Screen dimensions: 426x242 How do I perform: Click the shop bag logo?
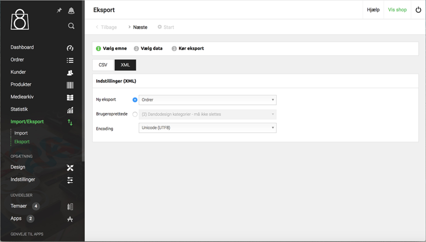(x=20, y=19)
